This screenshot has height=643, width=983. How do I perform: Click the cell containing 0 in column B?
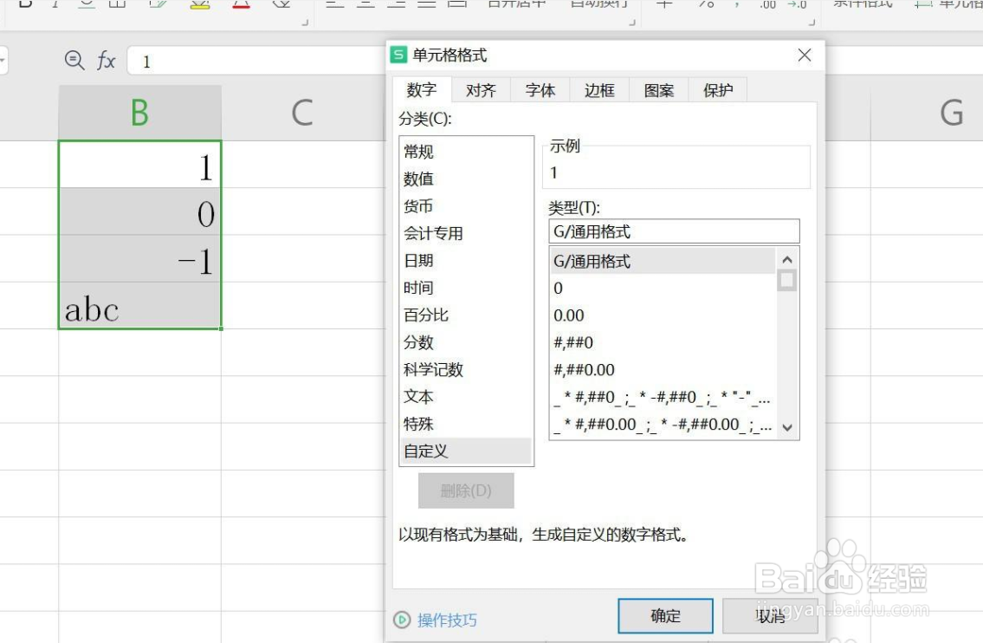[139, 211]
